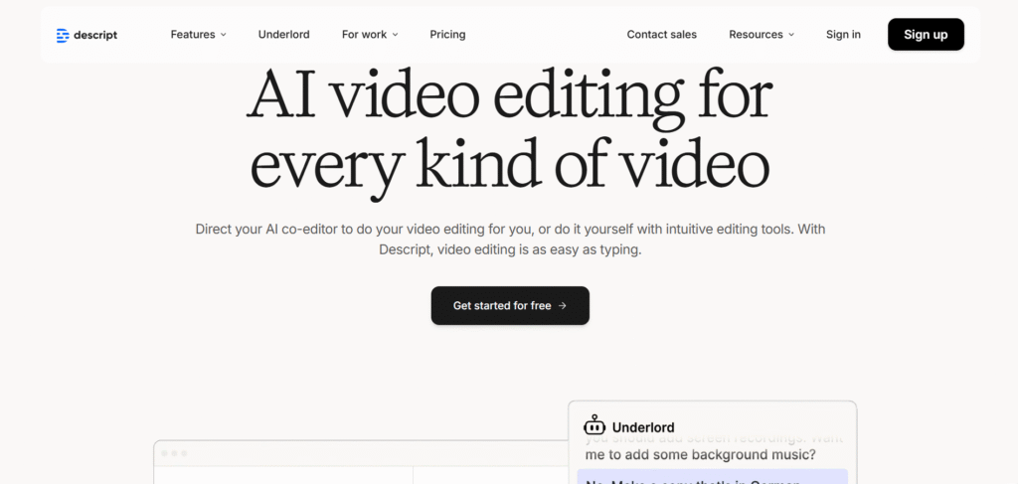Open the Underlord nav item

283,35
